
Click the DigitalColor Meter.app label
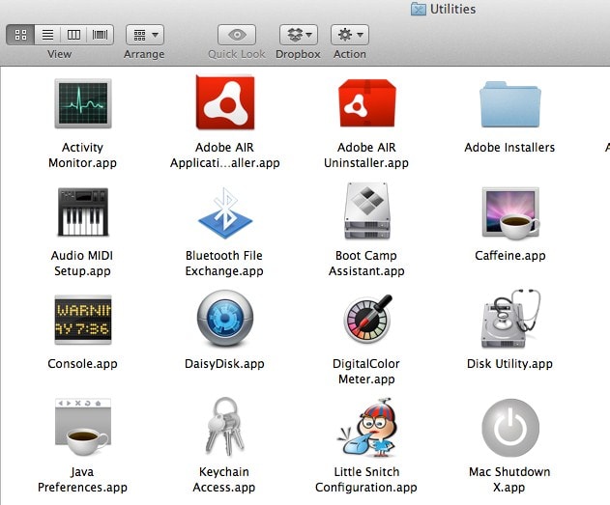(366, 371)
